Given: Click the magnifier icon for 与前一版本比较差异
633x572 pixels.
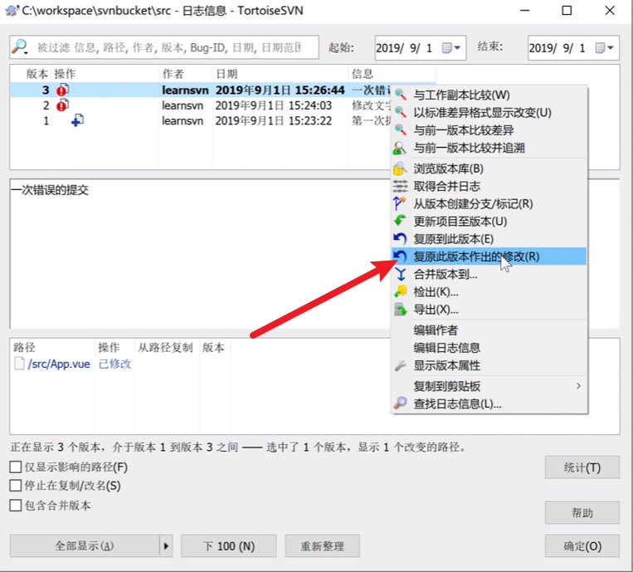Looking at the screenshot, I should [x=400, y=130].
